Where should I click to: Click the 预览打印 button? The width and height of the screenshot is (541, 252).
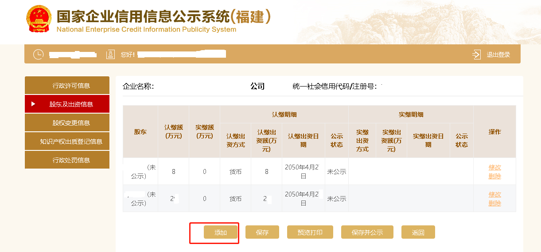(310, 232)
